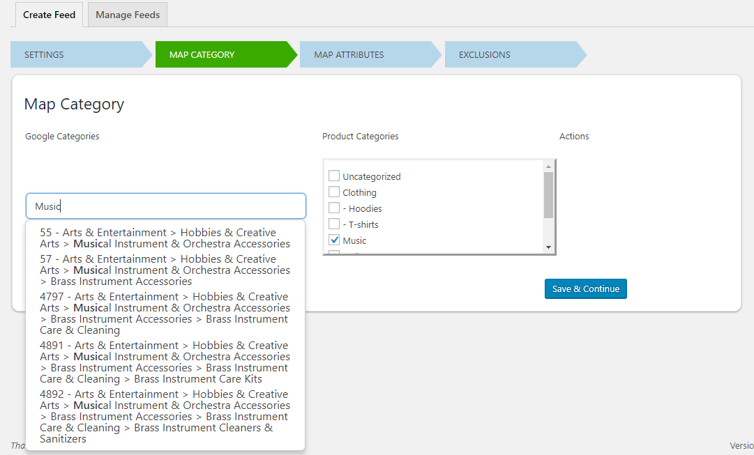This screenshot has height=455, width=754.
Task: Select the T-shirts subcategory checkbox
Action: 333,224
